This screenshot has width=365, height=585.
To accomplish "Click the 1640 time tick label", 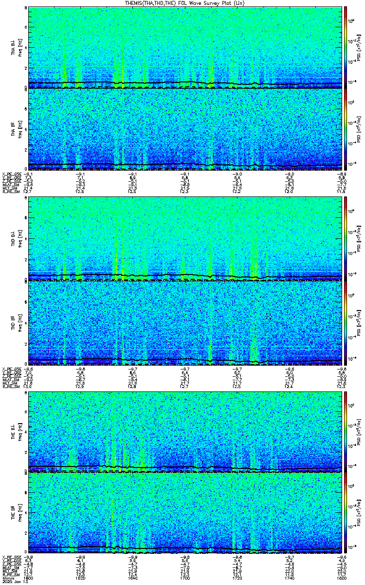I will tap(133, 578).
